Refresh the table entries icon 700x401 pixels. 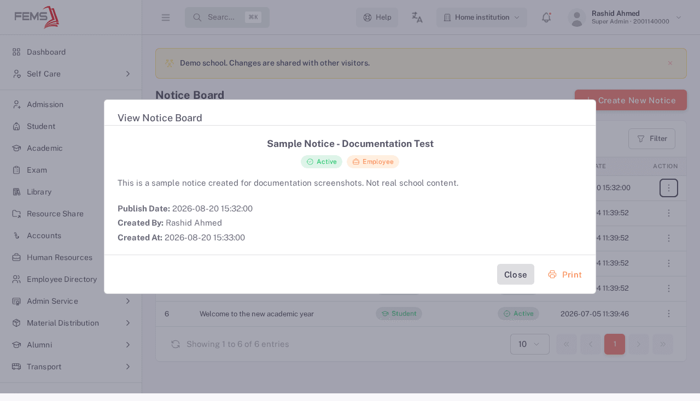pos(176,344)
